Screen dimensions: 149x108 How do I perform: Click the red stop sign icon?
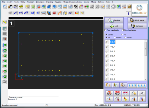54,13
